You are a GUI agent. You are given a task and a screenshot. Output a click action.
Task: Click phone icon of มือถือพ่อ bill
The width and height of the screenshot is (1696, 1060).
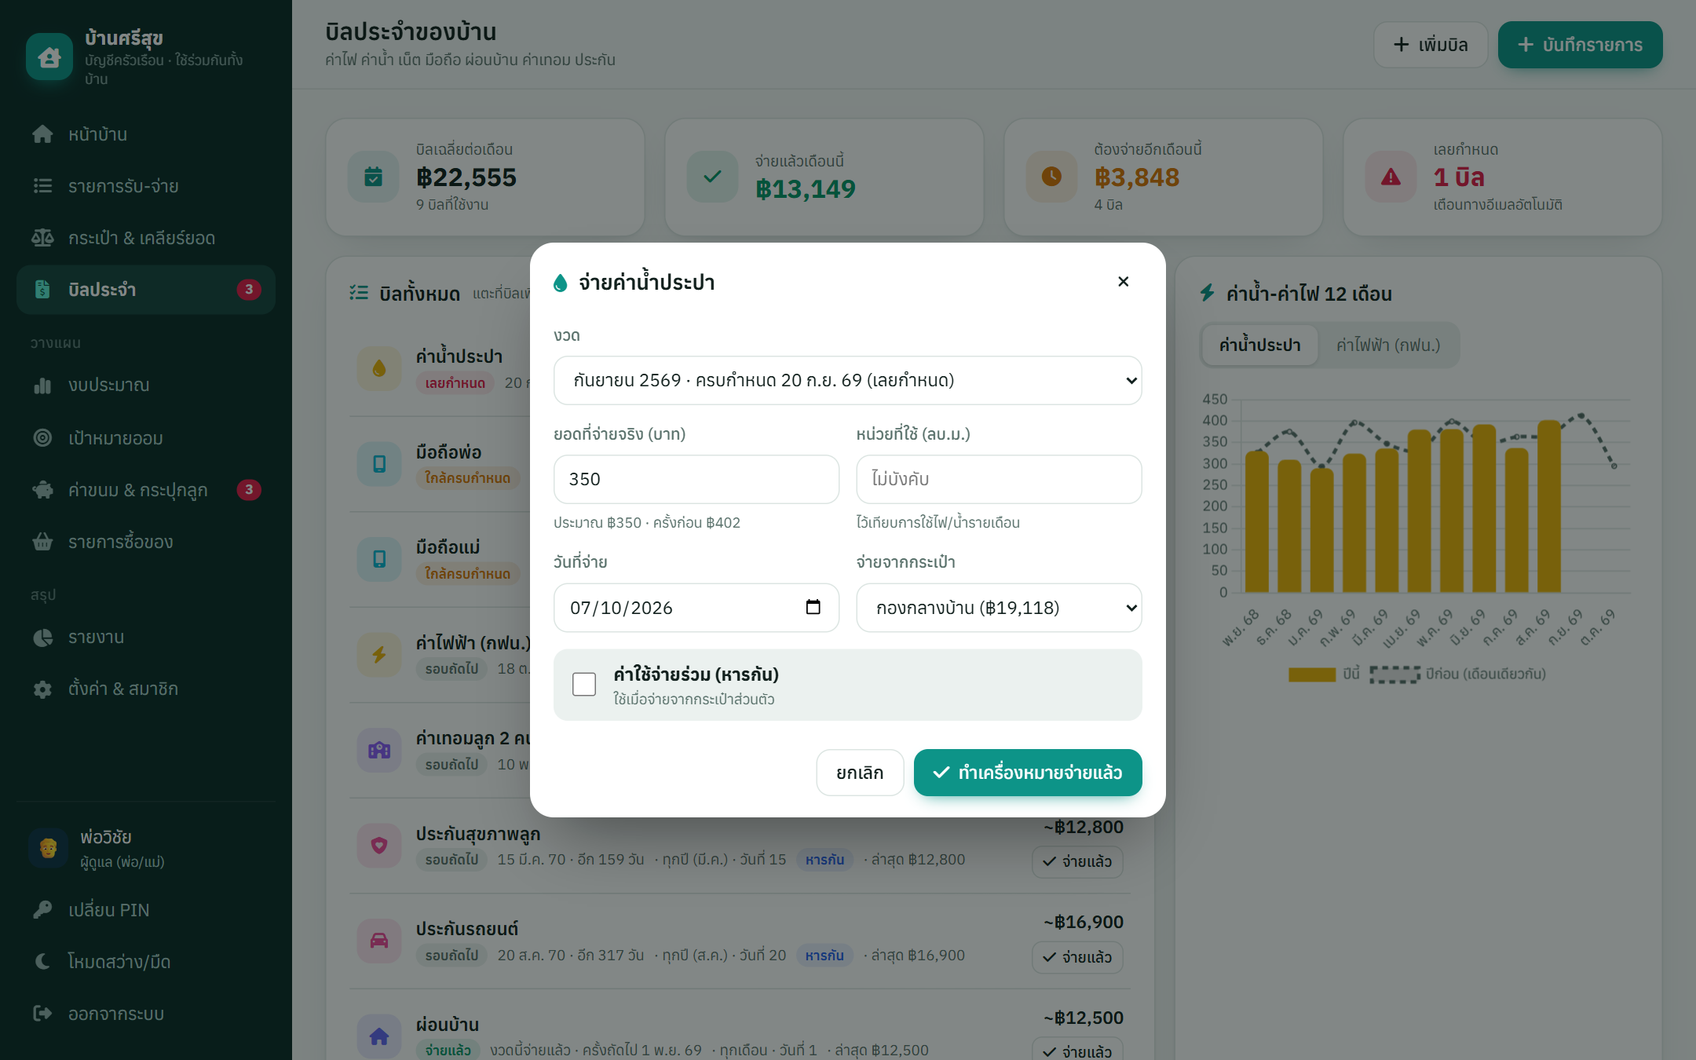coord(379,464)
